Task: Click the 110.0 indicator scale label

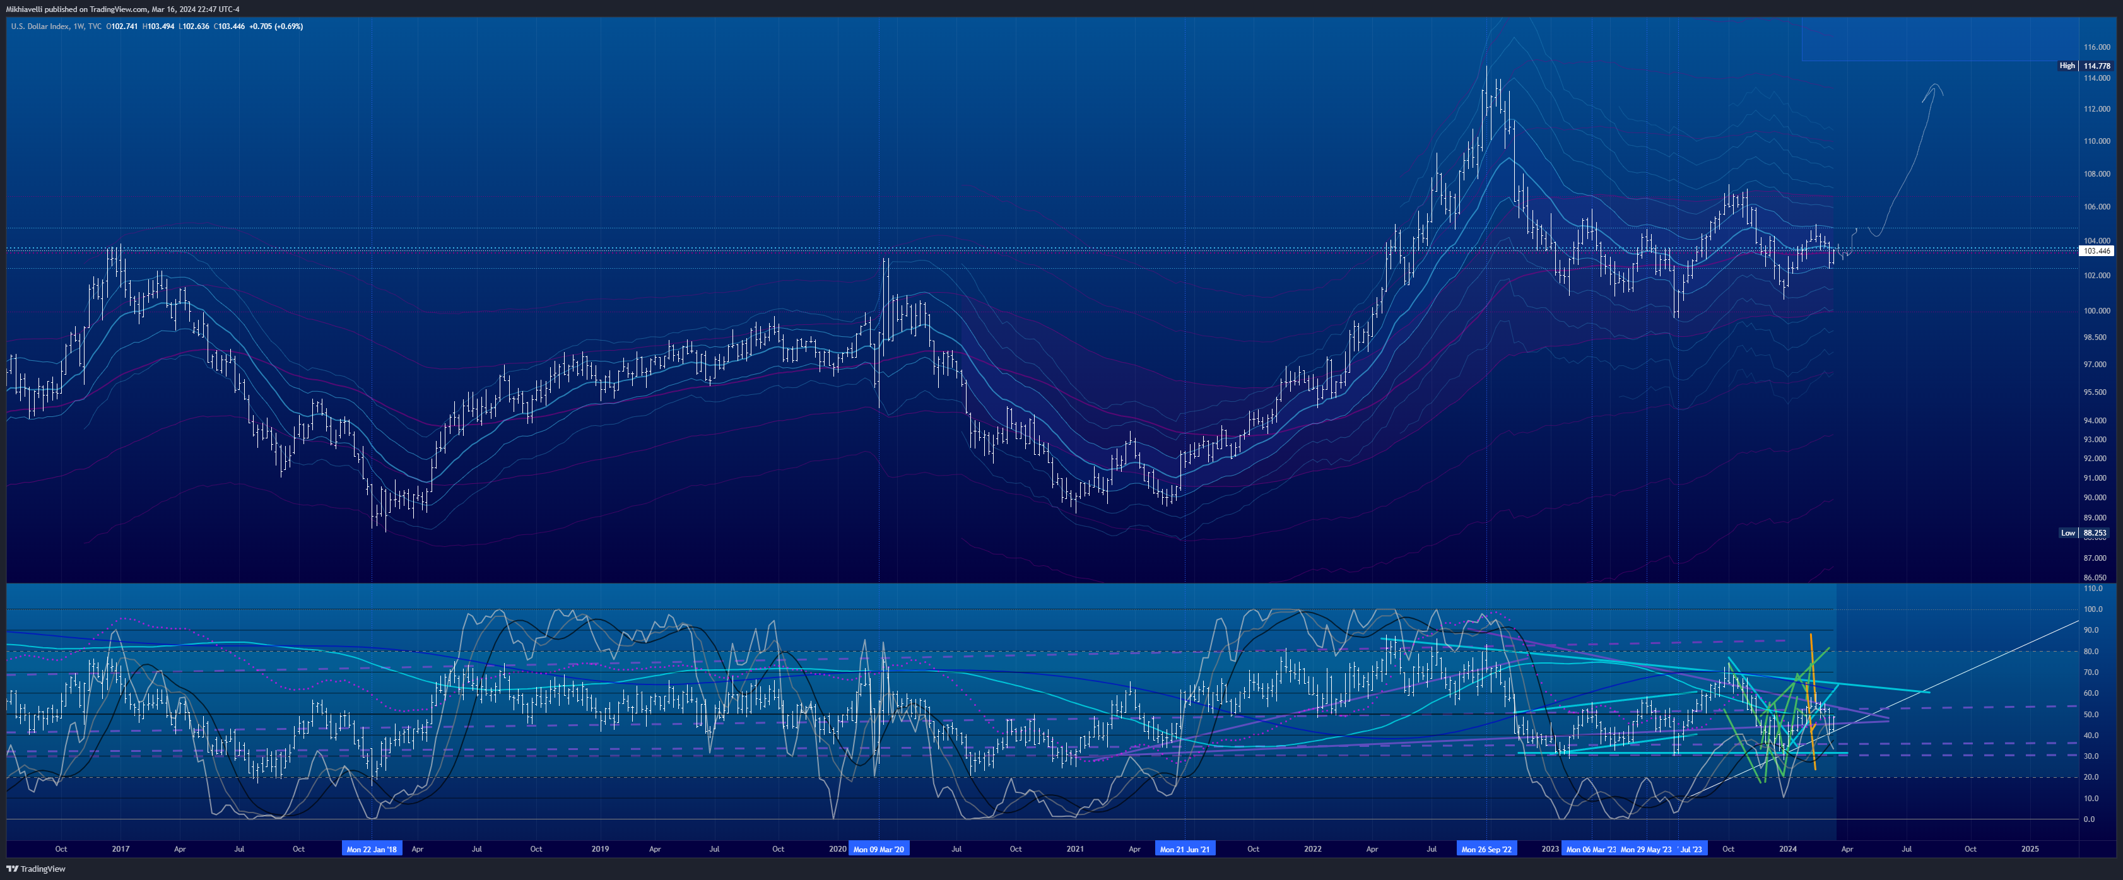Action: pos(2093,589)
